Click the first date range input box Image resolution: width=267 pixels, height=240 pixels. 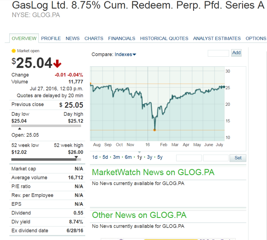click(189, 158)
